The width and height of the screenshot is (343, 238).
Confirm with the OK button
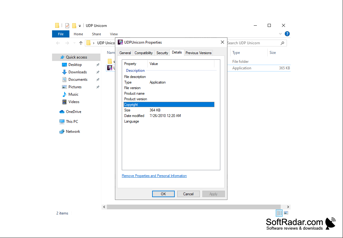tap(163, 194)
